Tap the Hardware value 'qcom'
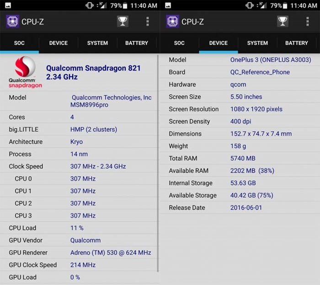Screen dimensions: 320x285 pyautogui.click(x=238, y=84)
